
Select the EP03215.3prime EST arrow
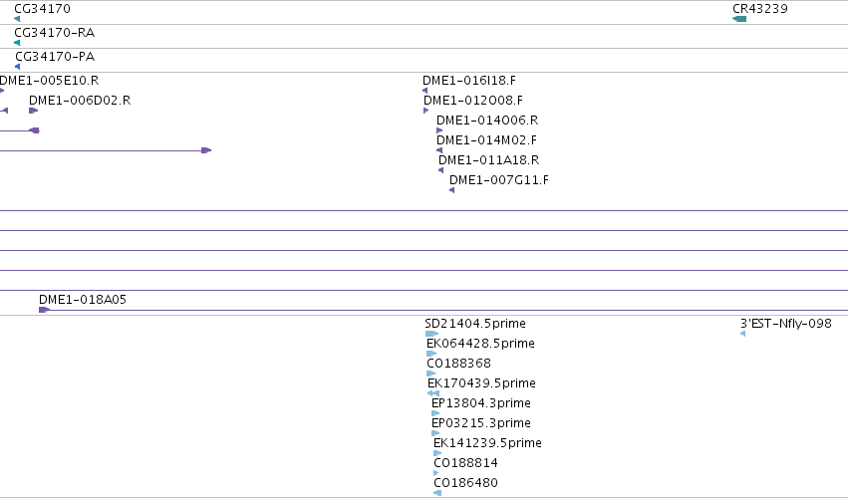click(435, 433)
